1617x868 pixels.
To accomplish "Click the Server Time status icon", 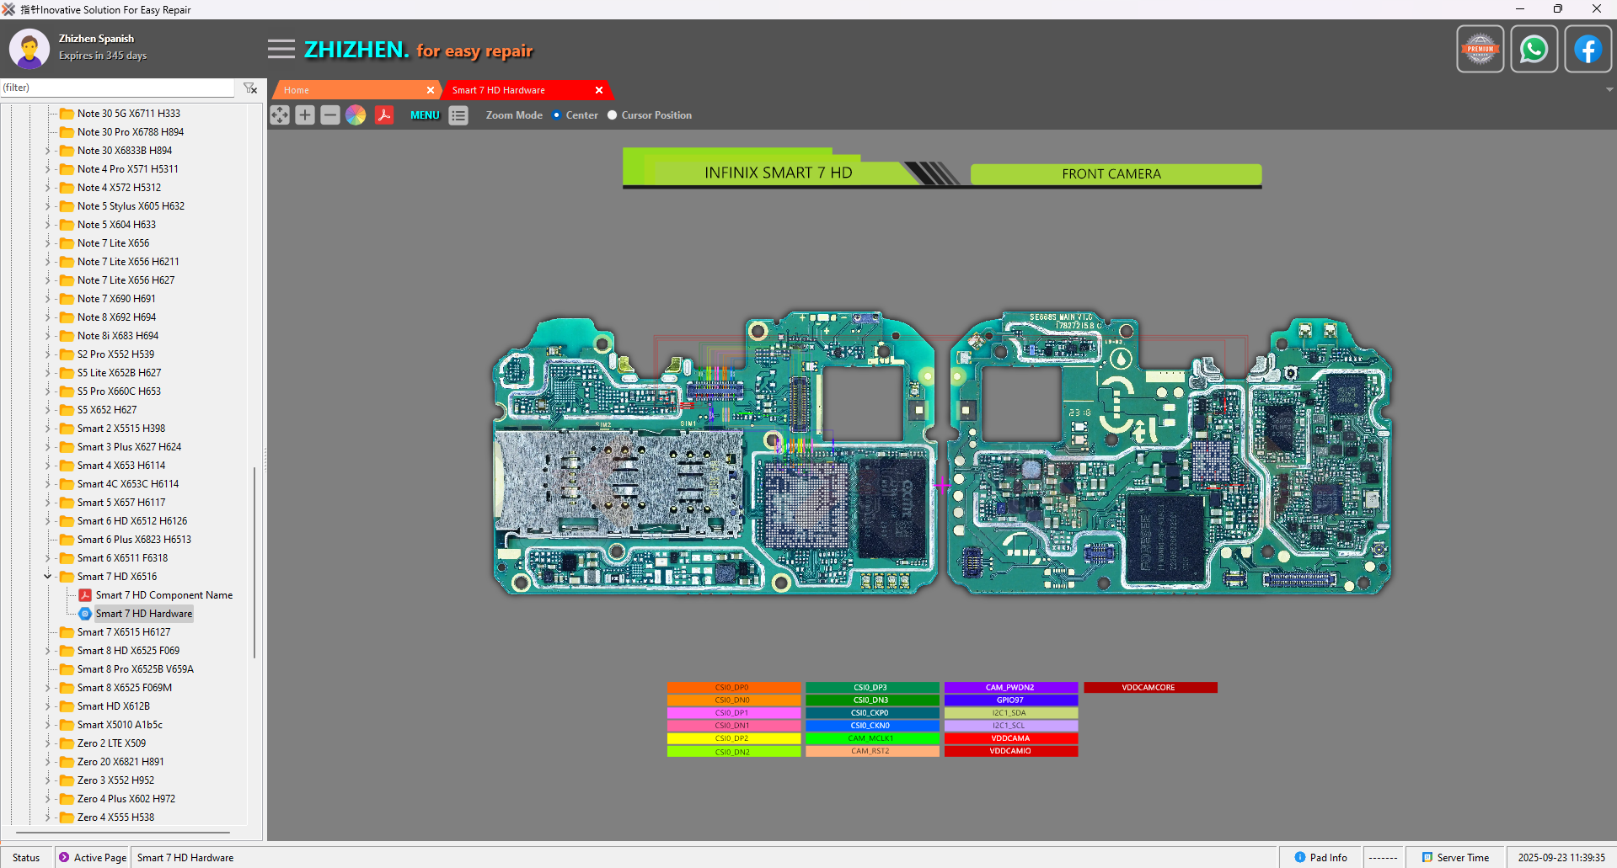I will pyautogui.click(x=1427, y=857).
